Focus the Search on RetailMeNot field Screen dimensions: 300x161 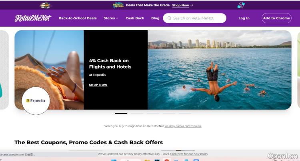click(194, 18)
